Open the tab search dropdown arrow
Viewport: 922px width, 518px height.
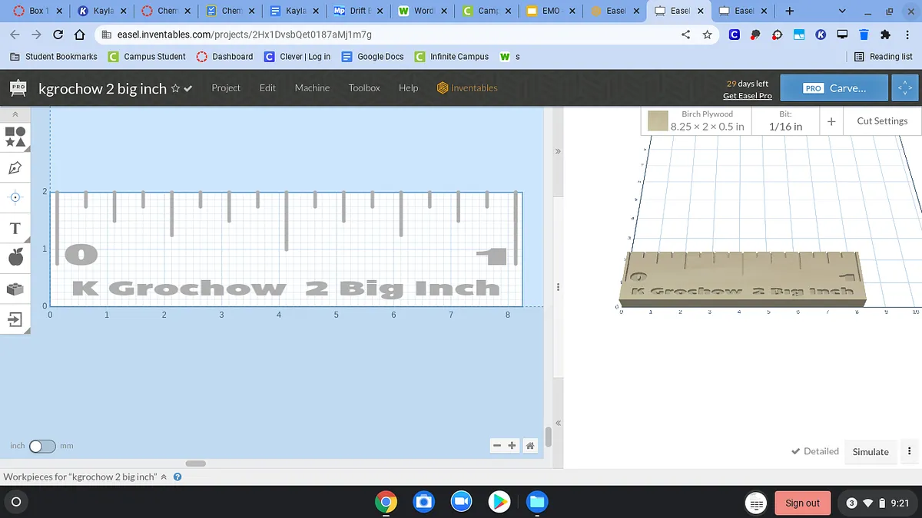843,11
